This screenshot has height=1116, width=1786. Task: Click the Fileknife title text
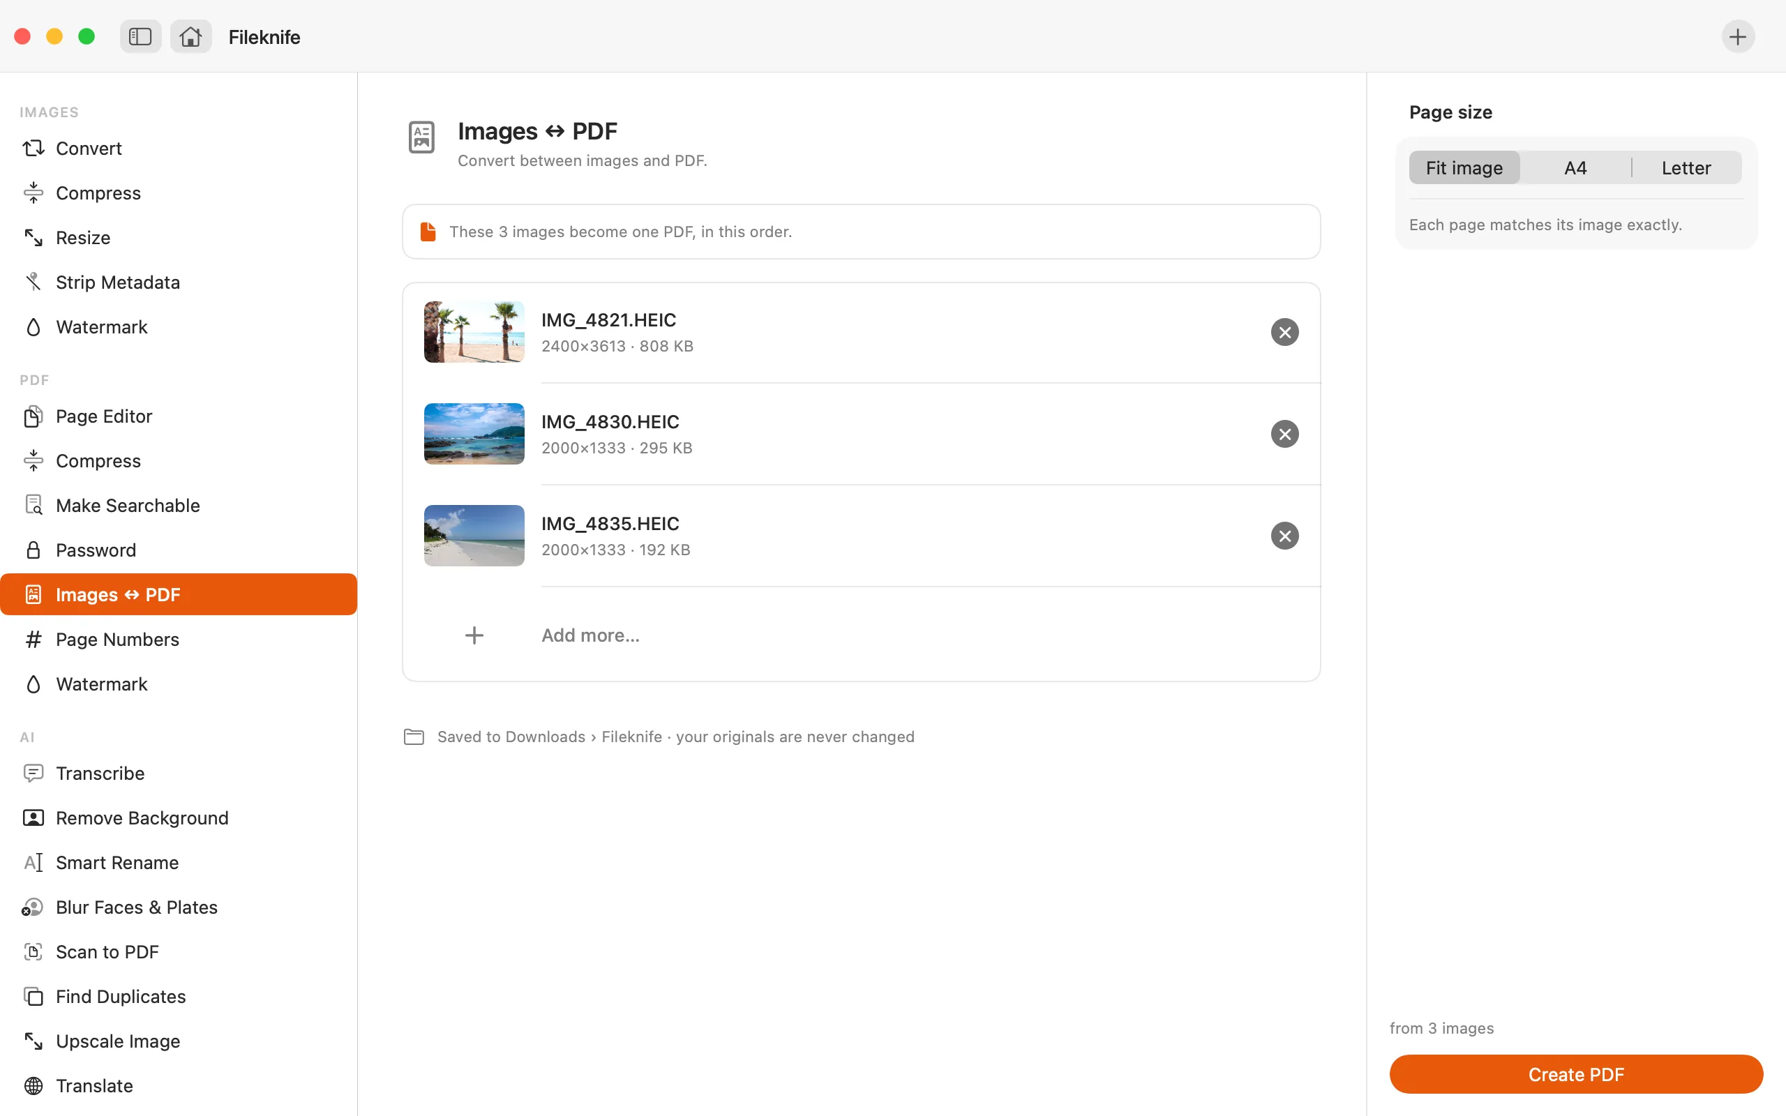(x=264, y=37)
